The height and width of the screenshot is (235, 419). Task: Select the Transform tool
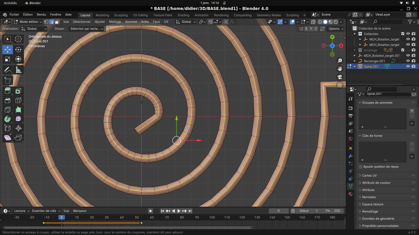tap(18, 59)
